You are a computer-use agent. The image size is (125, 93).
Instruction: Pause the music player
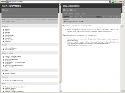click(x=77, y=14)
